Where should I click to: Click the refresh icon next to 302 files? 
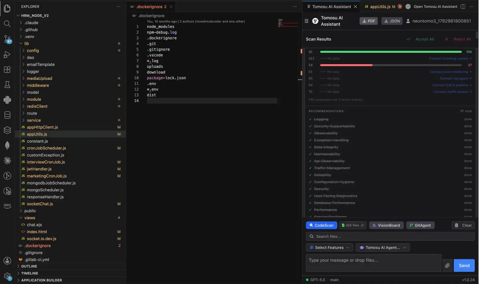(x=362, y=225)
